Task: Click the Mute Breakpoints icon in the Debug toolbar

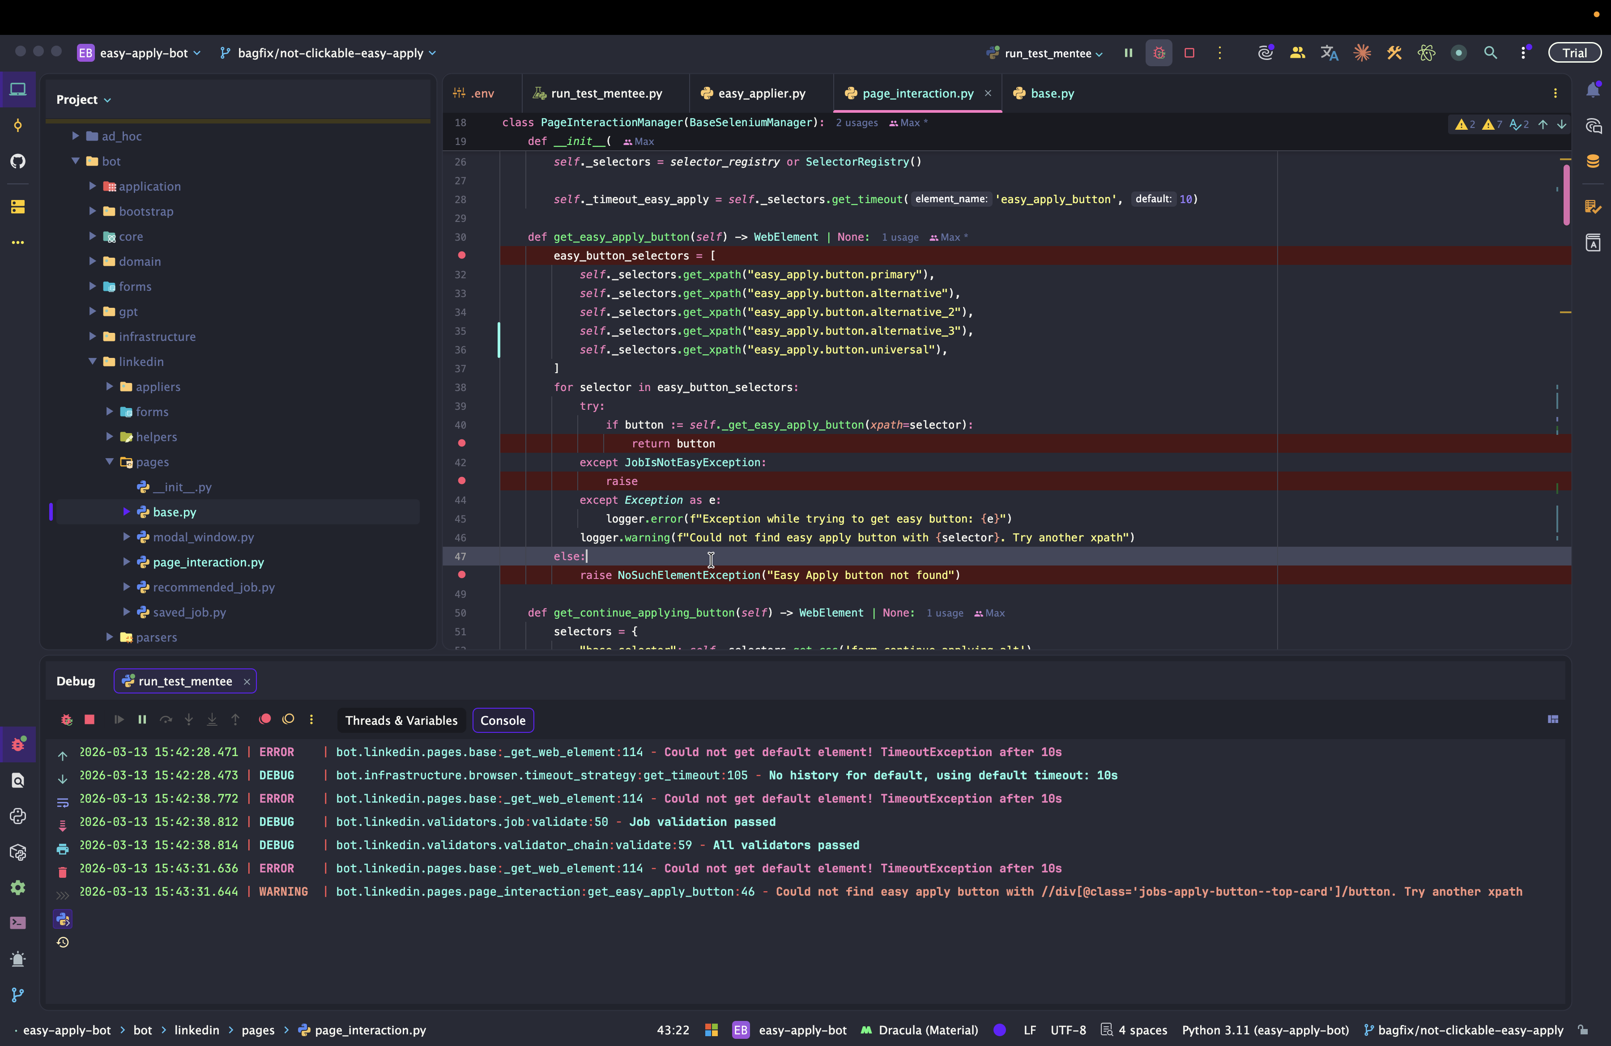Action: pos(288,719)
